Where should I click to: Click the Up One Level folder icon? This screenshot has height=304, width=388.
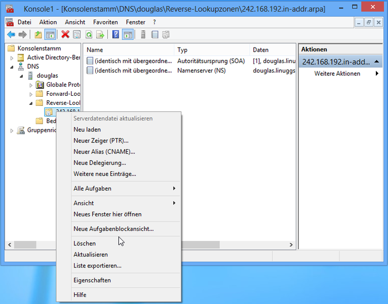pos(38,34)
